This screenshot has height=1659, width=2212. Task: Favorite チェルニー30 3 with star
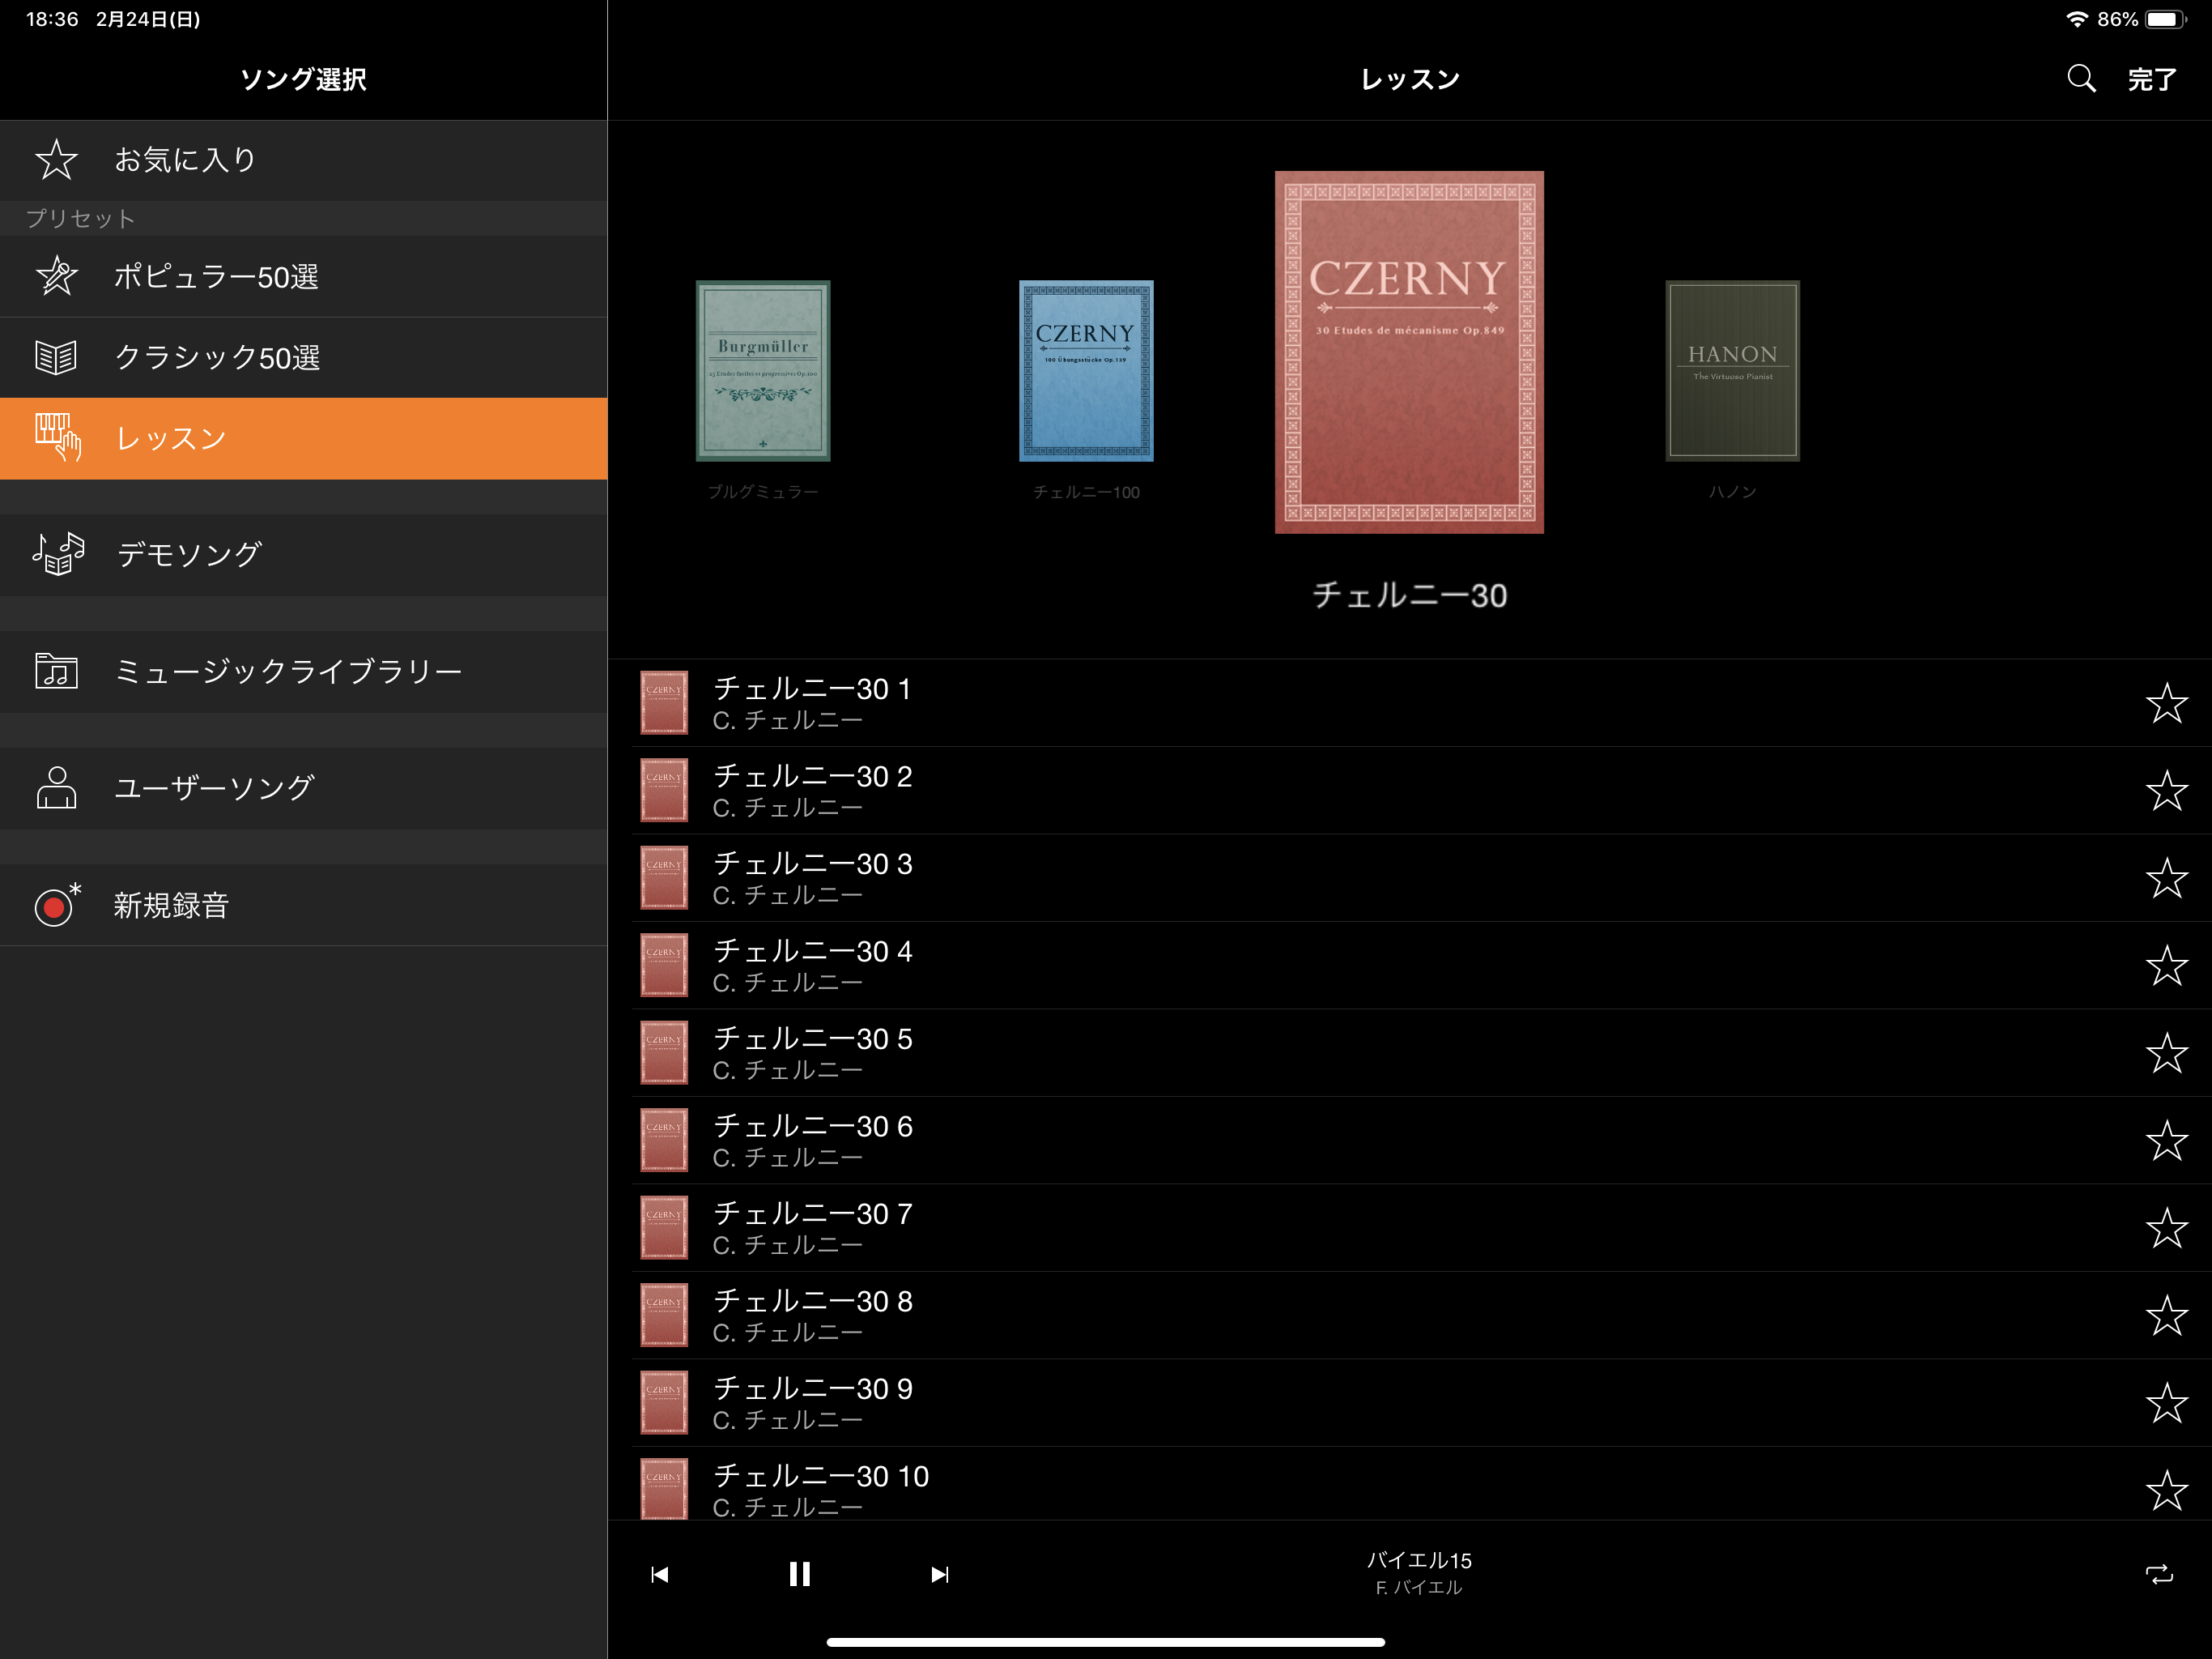(2166, 877)
